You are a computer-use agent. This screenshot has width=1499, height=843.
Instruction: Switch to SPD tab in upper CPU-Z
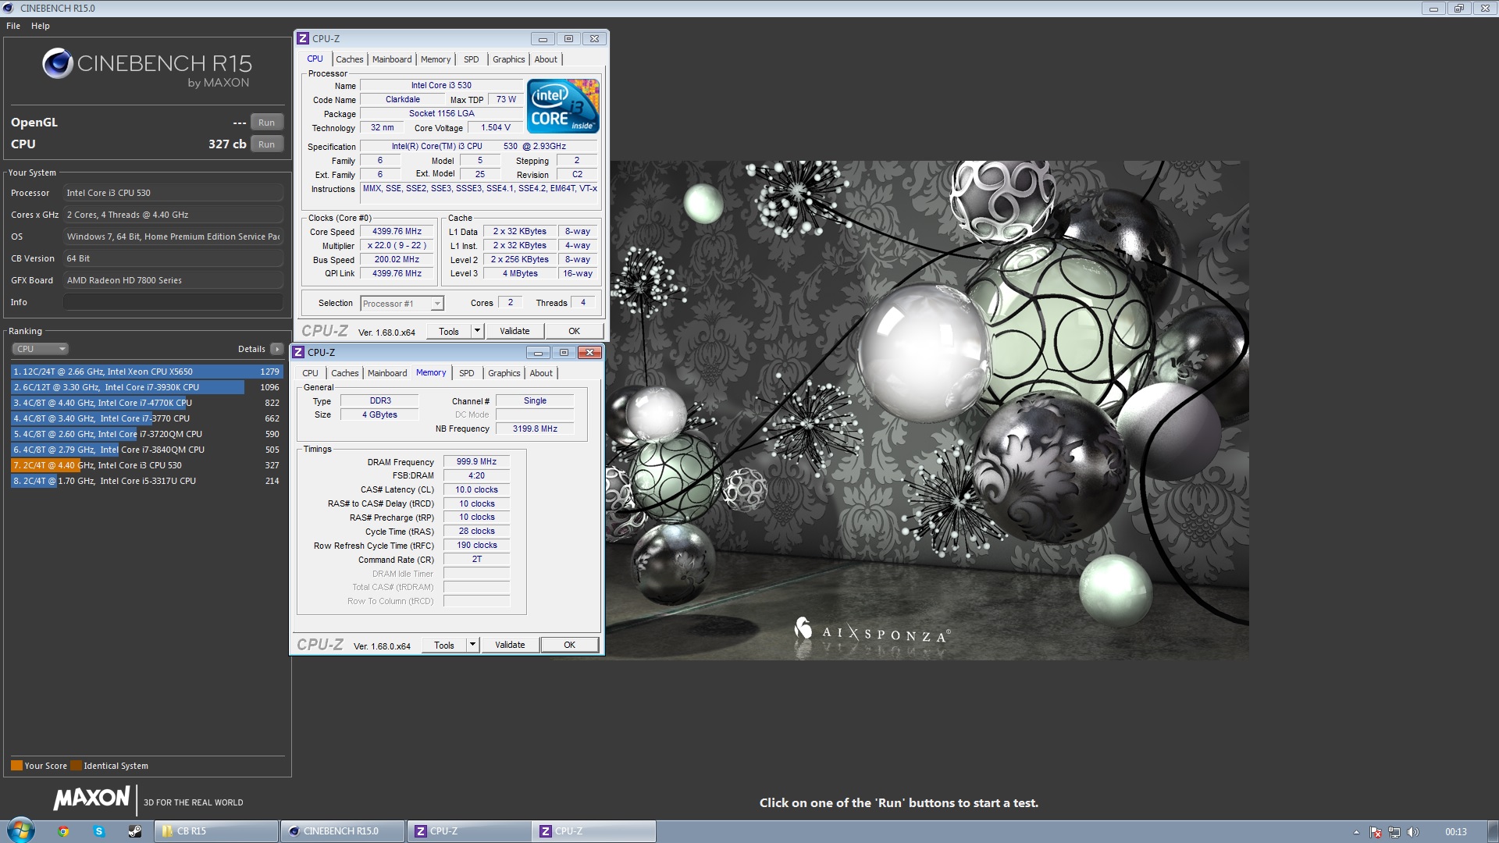pos(472,59)
